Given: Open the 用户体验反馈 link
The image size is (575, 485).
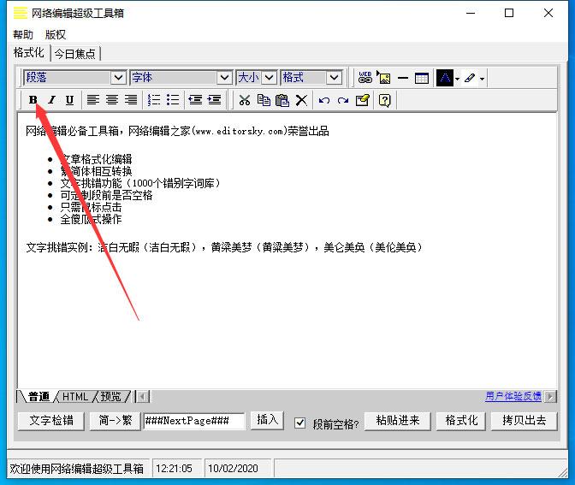Looking at the screenshot, I should (x=513, y=396).
